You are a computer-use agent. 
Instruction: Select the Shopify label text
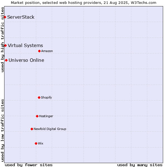pyautogui.click(x=46, y=97)
